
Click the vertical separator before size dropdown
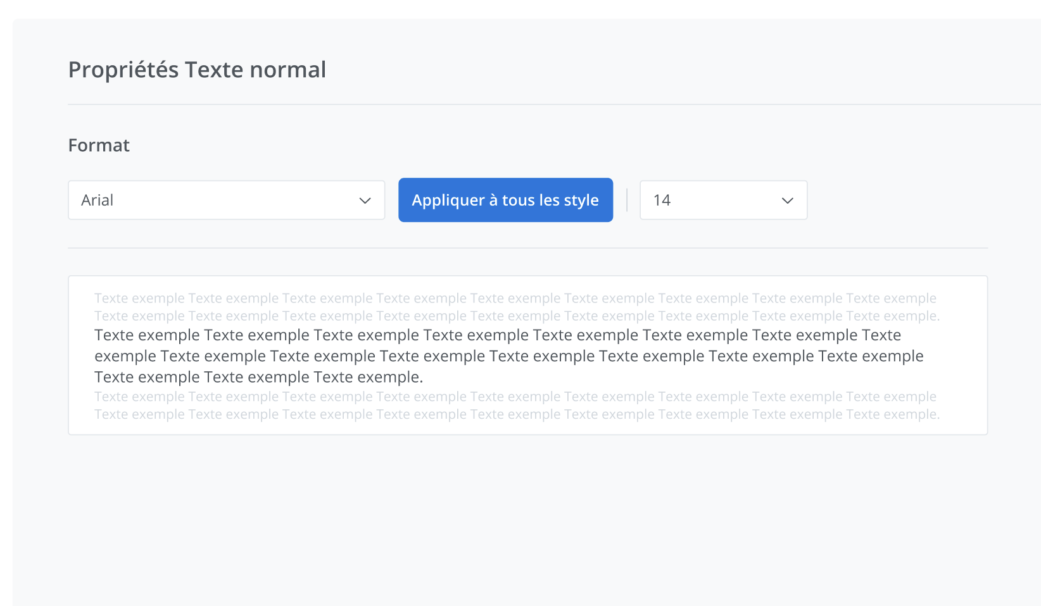pos(627,200)
